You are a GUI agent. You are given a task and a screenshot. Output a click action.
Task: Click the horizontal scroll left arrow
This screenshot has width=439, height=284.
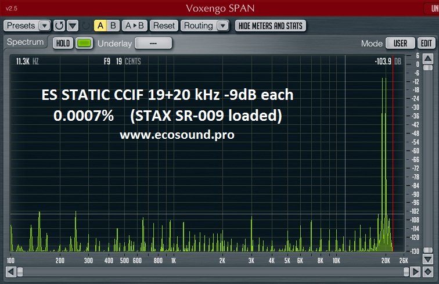point(11,272)
